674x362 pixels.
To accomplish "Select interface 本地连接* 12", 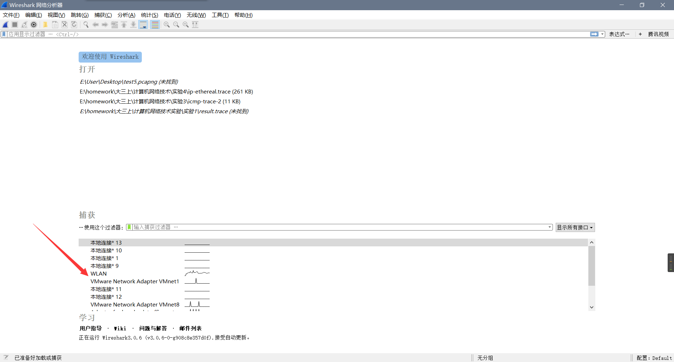I will click(x=333, y=297).
